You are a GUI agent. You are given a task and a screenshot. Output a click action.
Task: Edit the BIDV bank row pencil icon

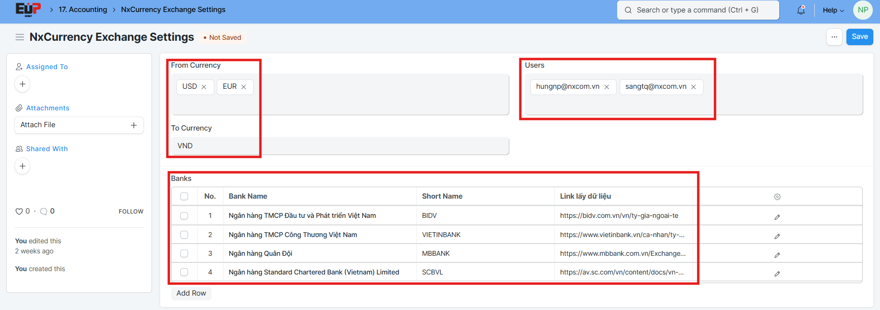pyautogui.click(x=777, y=217)
